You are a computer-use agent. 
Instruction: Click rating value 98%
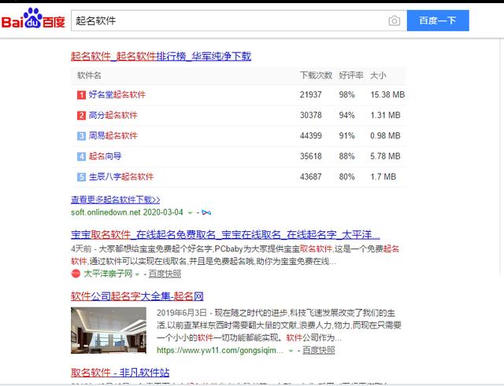pyautogui.click(x=346, y=94)
